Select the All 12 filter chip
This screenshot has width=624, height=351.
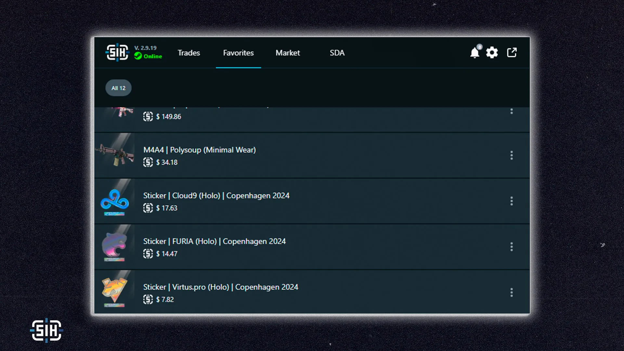(x=118, y=88)
